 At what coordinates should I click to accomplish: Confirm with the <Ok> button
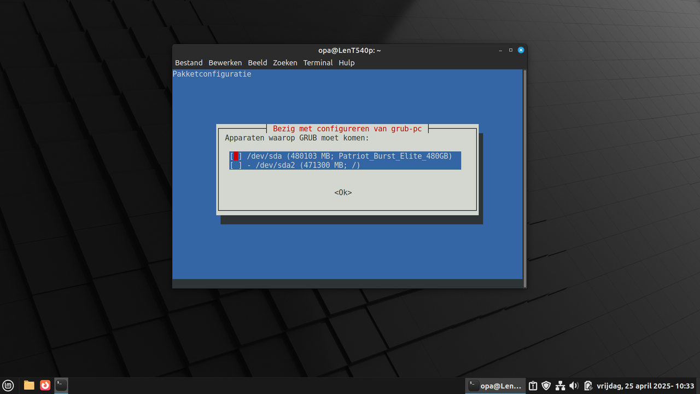point(343,193)
